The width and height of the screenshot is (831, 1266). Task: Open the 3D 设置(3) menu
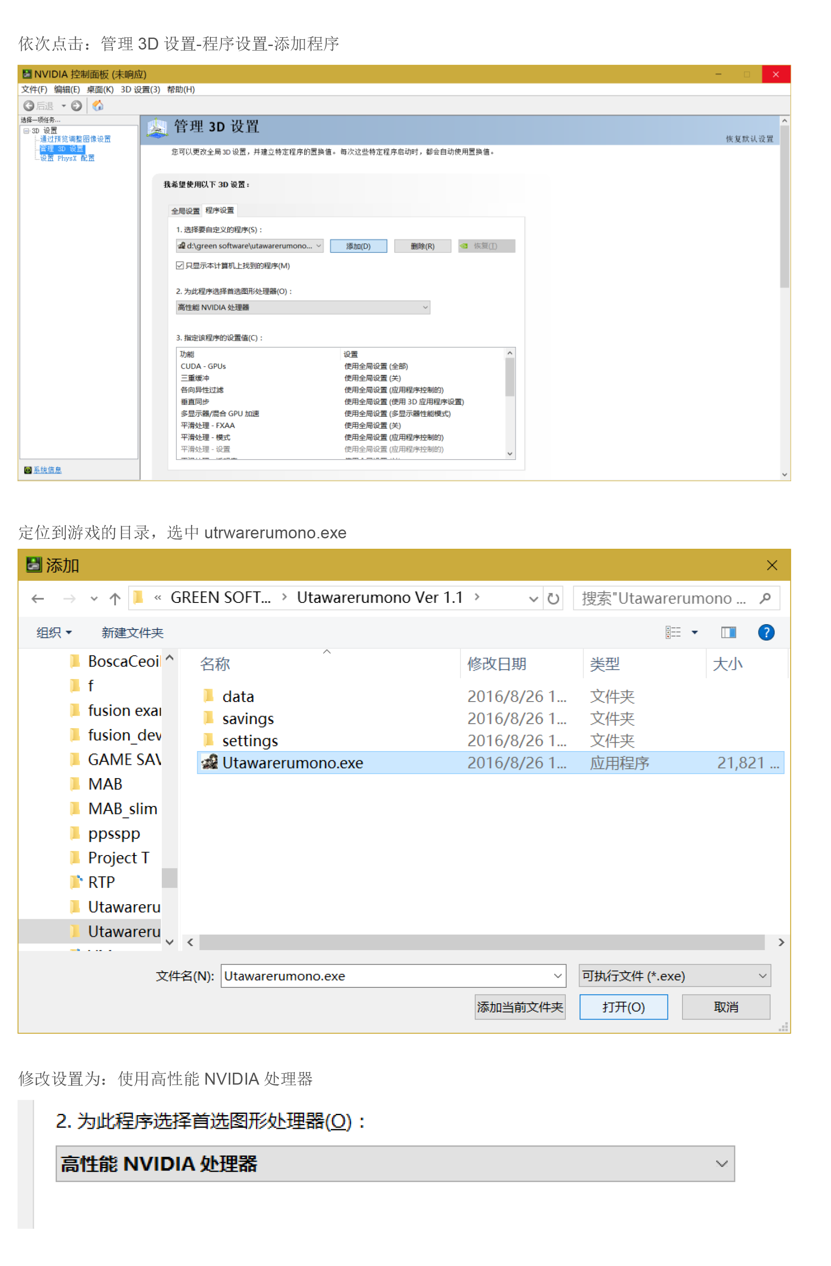tap(140, 89)
